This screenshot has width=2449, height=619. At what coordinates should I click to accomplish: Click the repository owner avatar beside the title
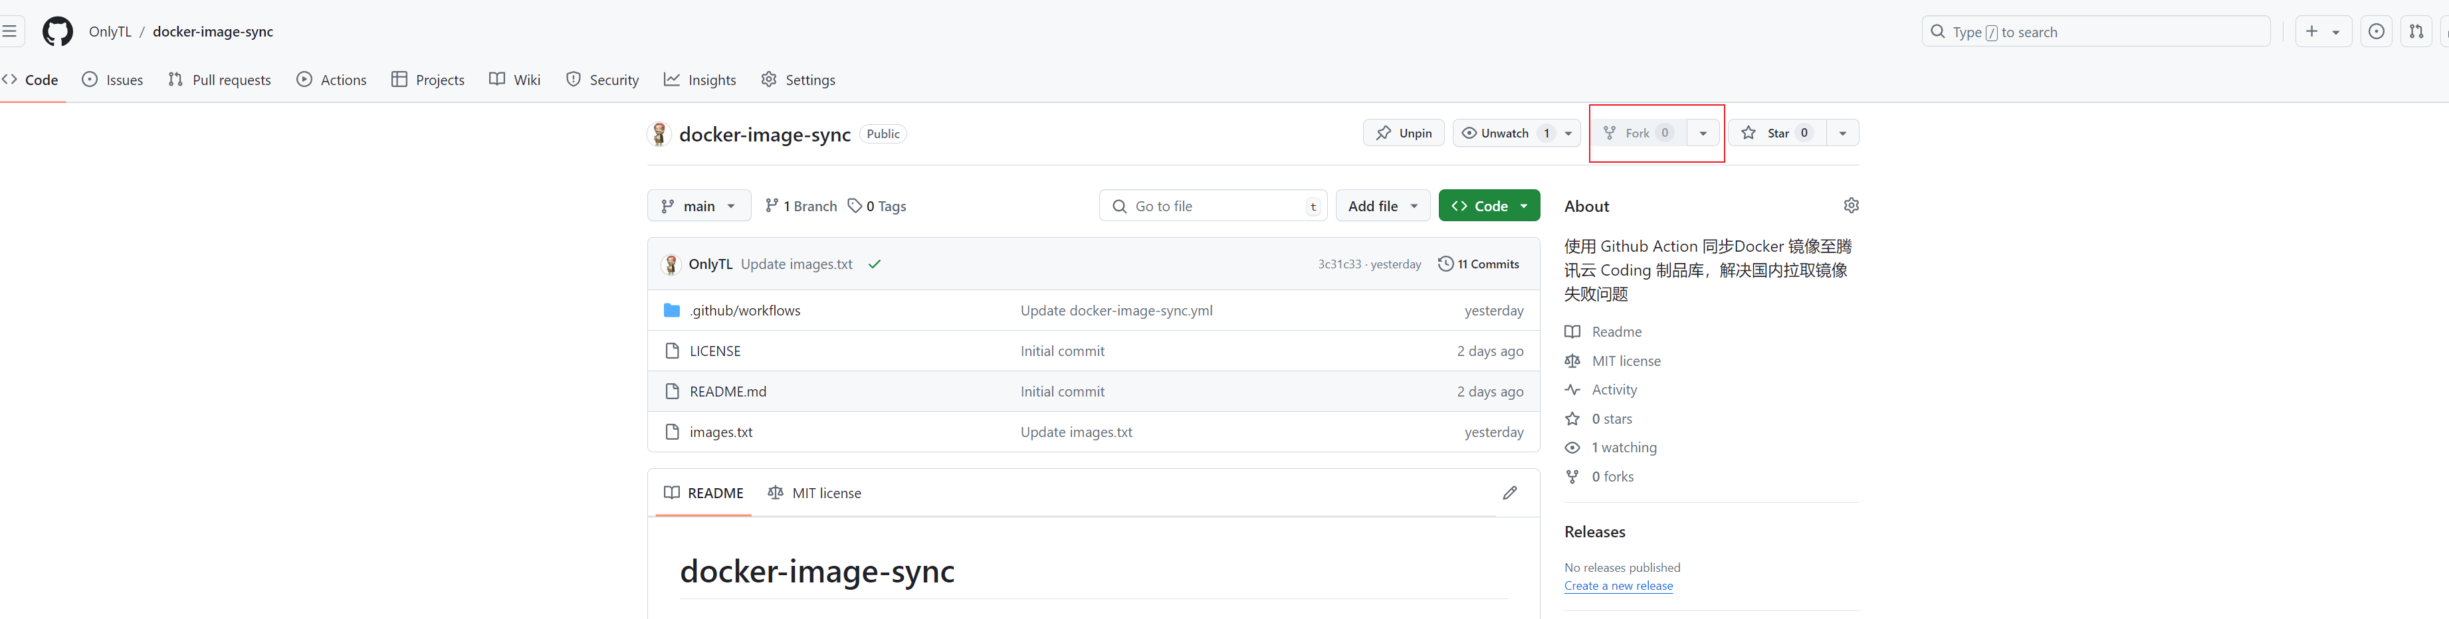click(659, 134)
